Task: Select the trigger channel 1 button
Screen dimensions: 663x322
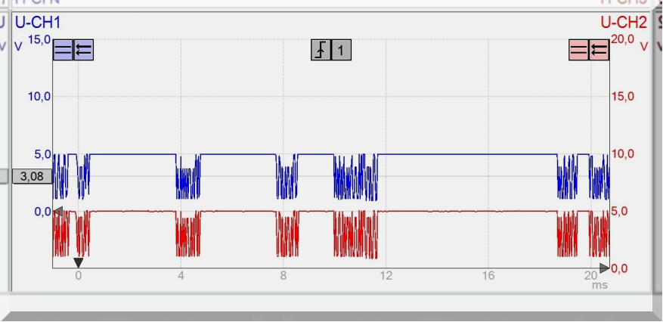Action: coord(341,51)
